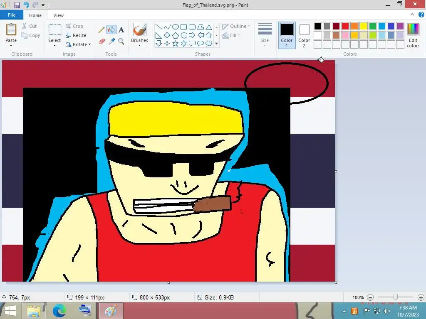Open Customize Quick Access Toolbar dropdown
Viewport: 426px width, 319px height.
point(43,5)
